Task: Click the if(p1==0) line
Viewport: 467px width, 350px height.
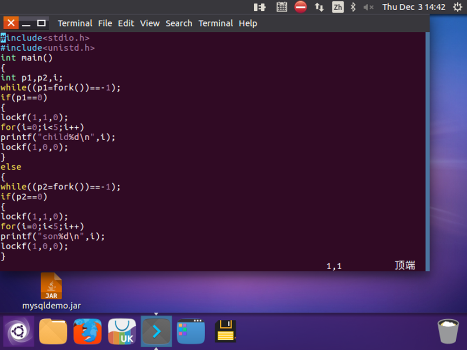Action: 24,97
